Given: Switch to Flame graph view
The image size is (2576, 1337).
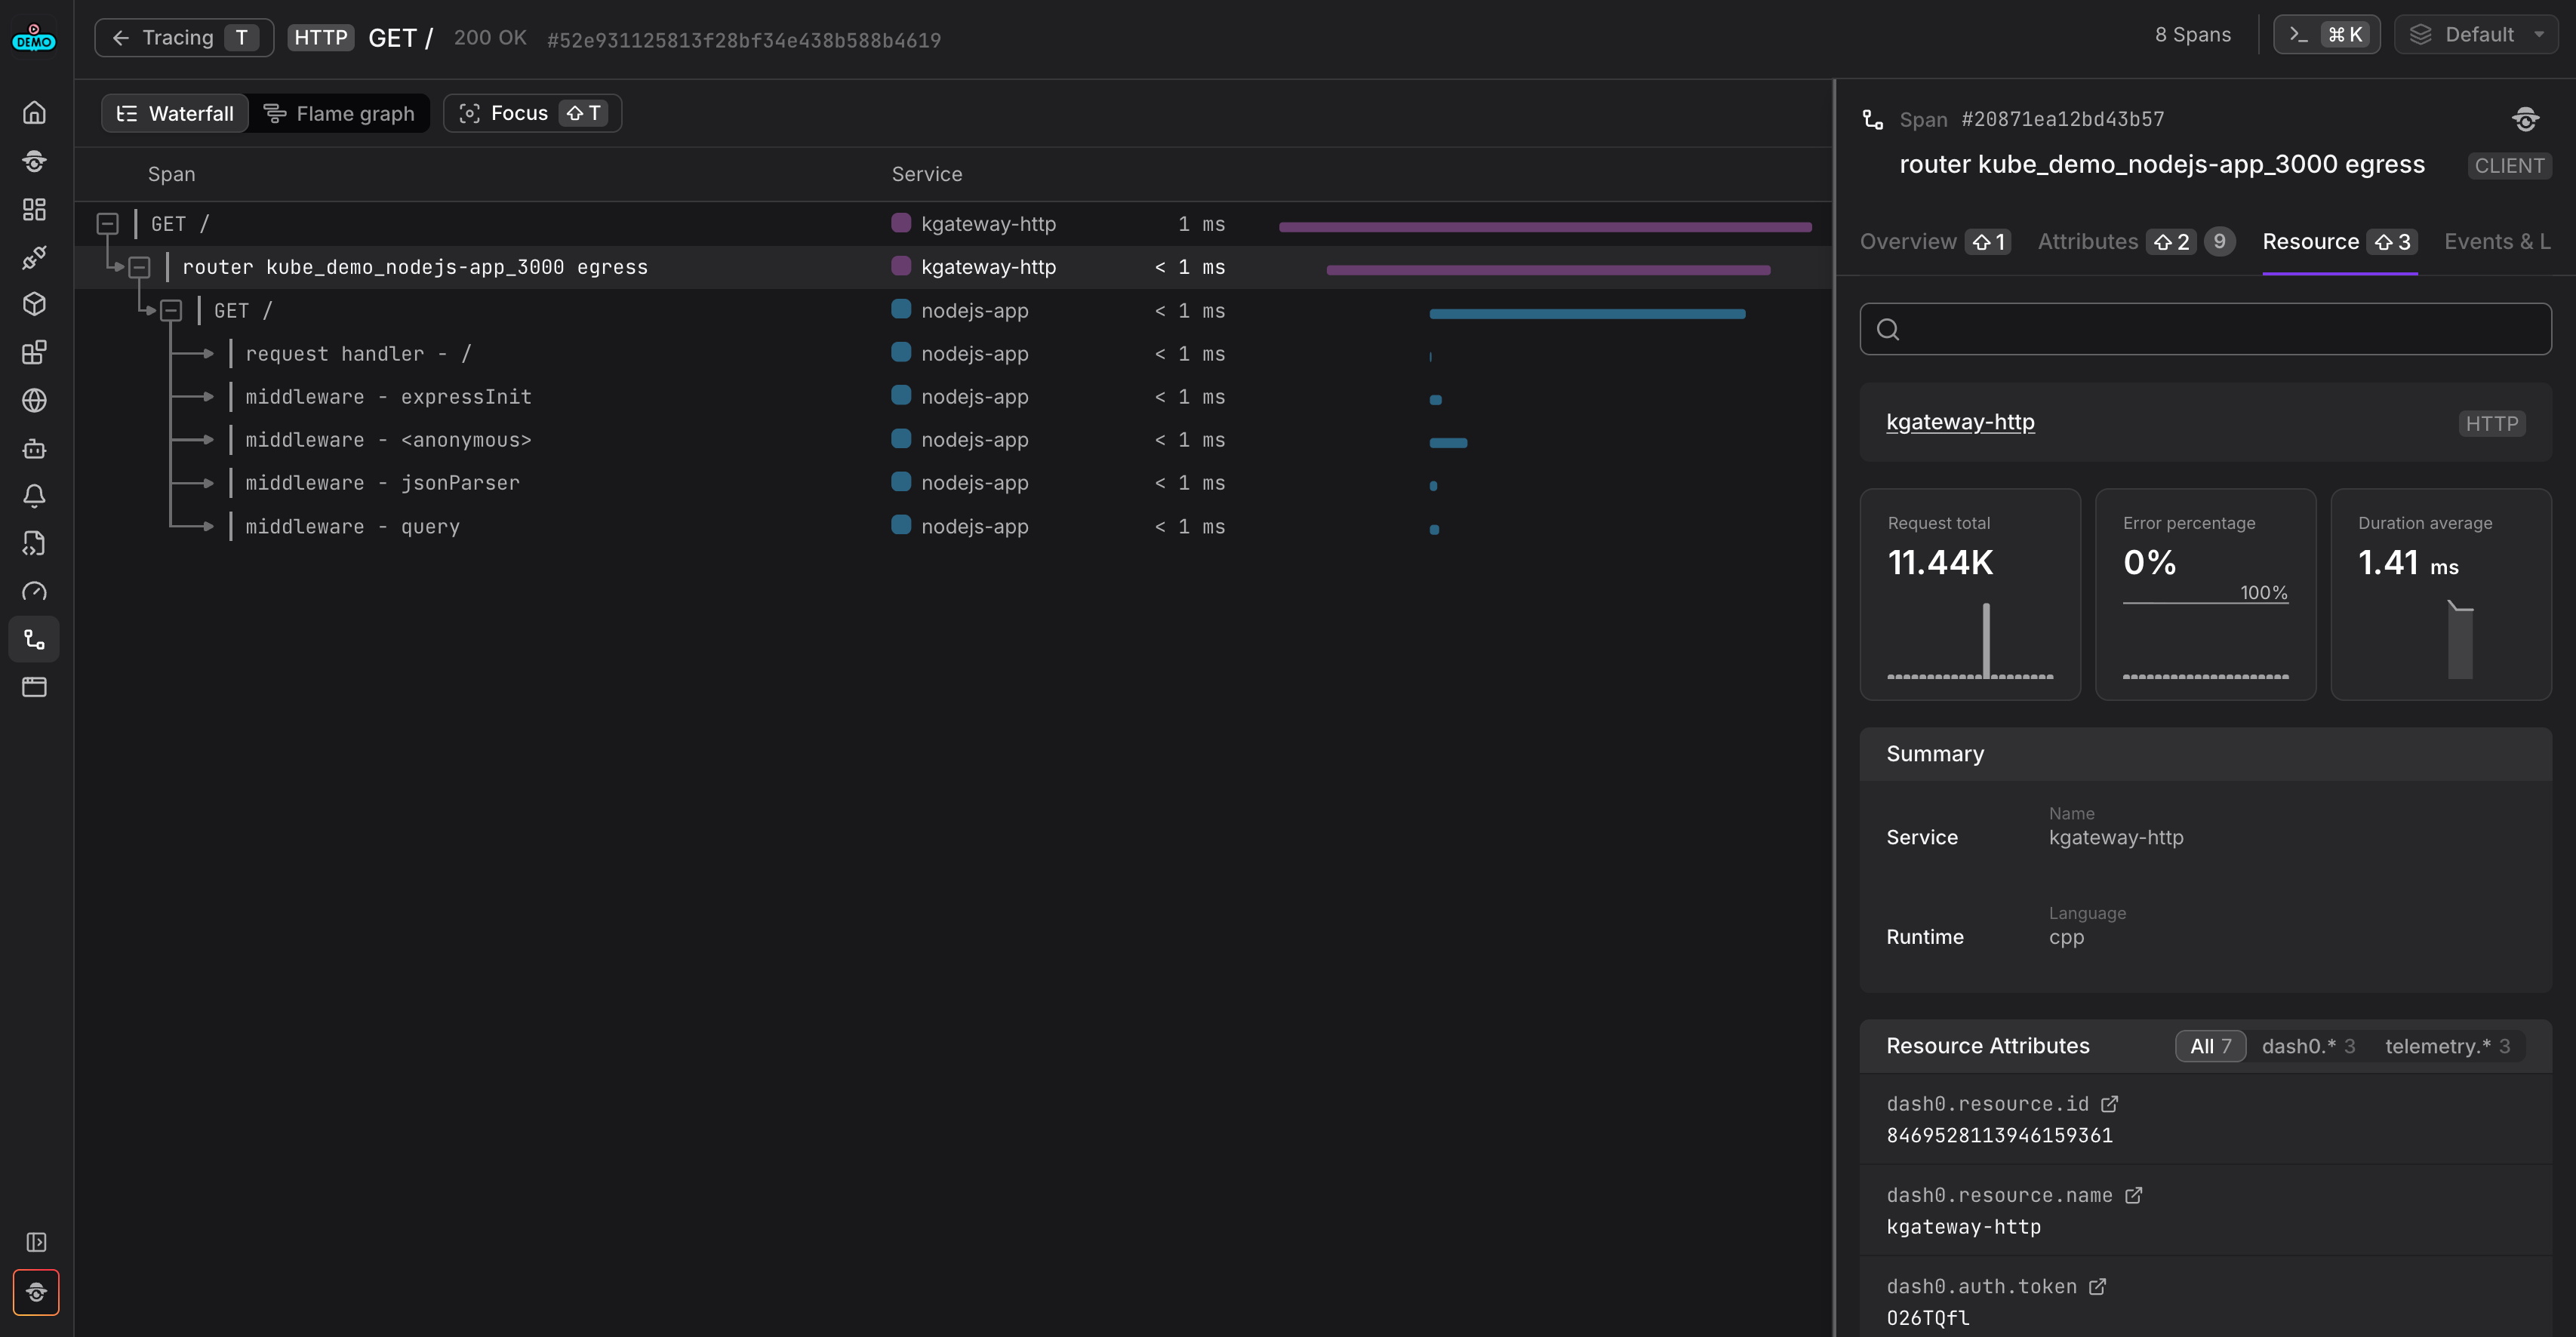Looking at the screenshot, I should [x=340, y=114].
